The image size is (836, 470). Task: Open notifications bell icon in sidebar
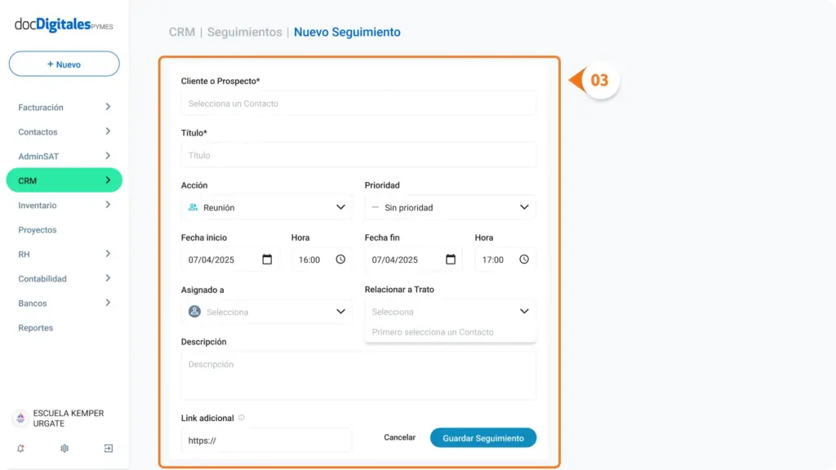20,448
